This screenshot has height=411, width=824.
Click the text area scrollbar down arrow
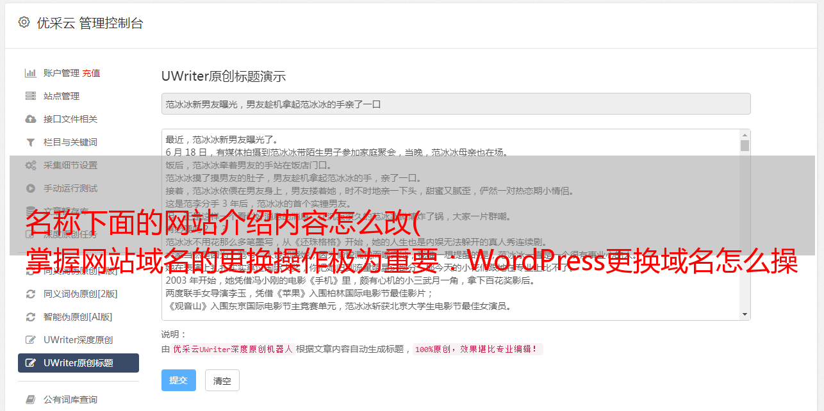745,314
